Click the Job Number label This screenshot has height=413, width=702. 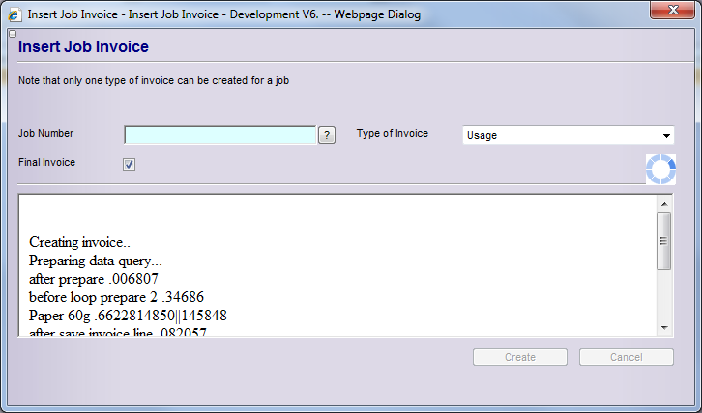pos(45,134)
